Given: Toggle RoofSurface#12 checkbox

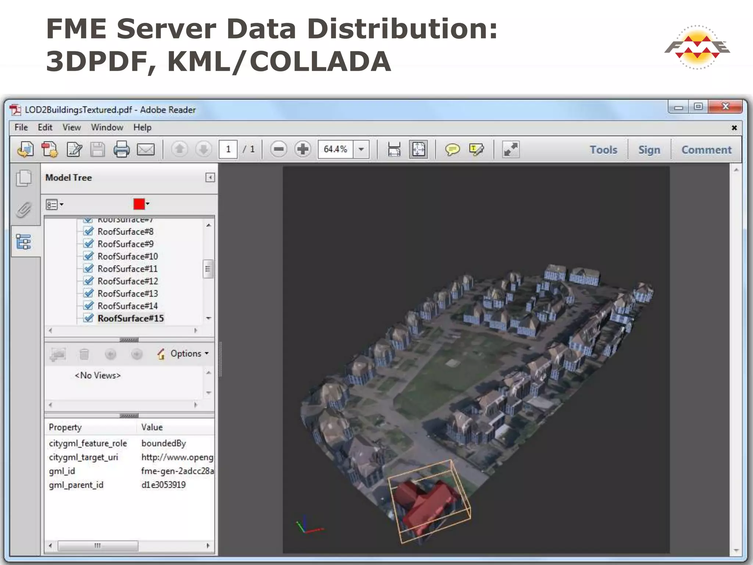Looking at the screenshot, I should pyautogui.click(x=88, y=281).
